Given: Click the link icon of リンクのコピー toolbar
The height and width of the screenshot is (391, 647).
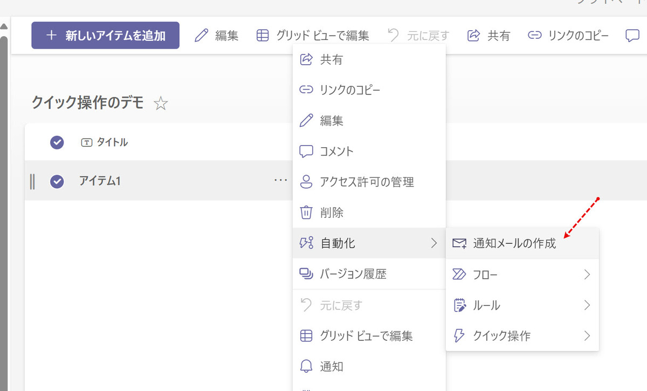Looking at the screenshot, I should 534,36.
